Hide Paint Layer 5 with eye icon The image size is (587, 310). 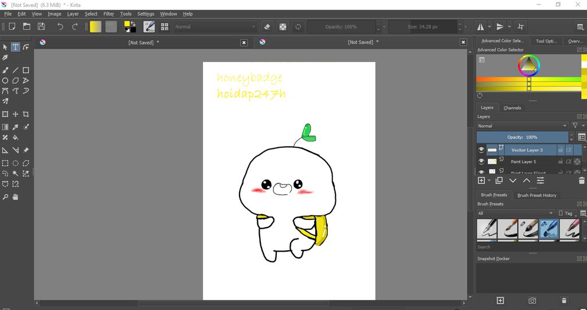pyautogui.click(x=481, y=162)
